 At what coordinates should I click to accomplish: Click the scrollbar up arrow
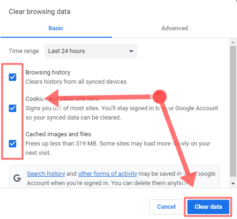(x=233, y=42)
